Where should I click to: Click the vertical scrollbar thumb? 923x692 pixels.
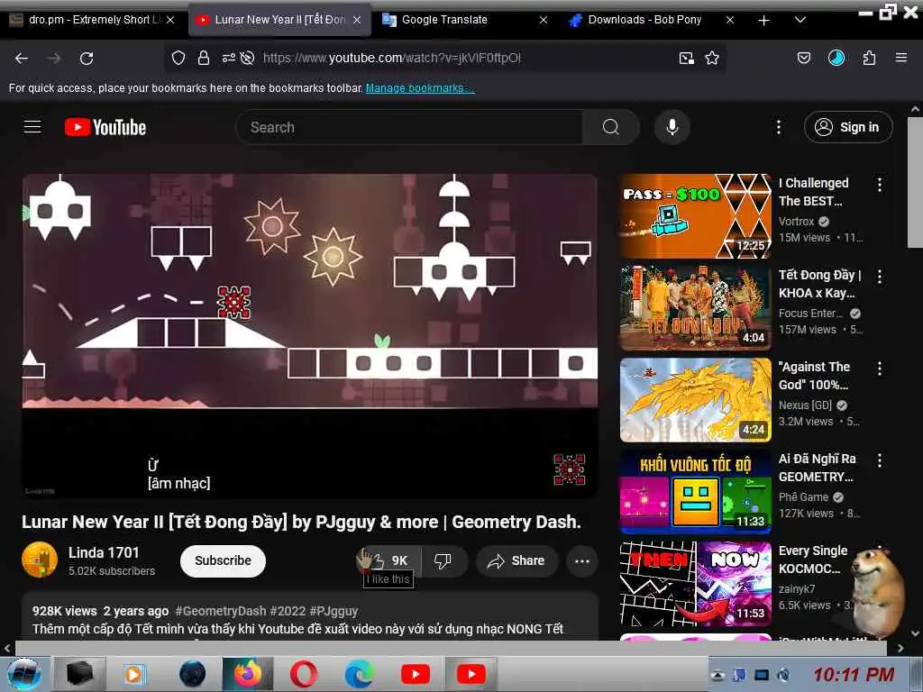click(915, 182)
